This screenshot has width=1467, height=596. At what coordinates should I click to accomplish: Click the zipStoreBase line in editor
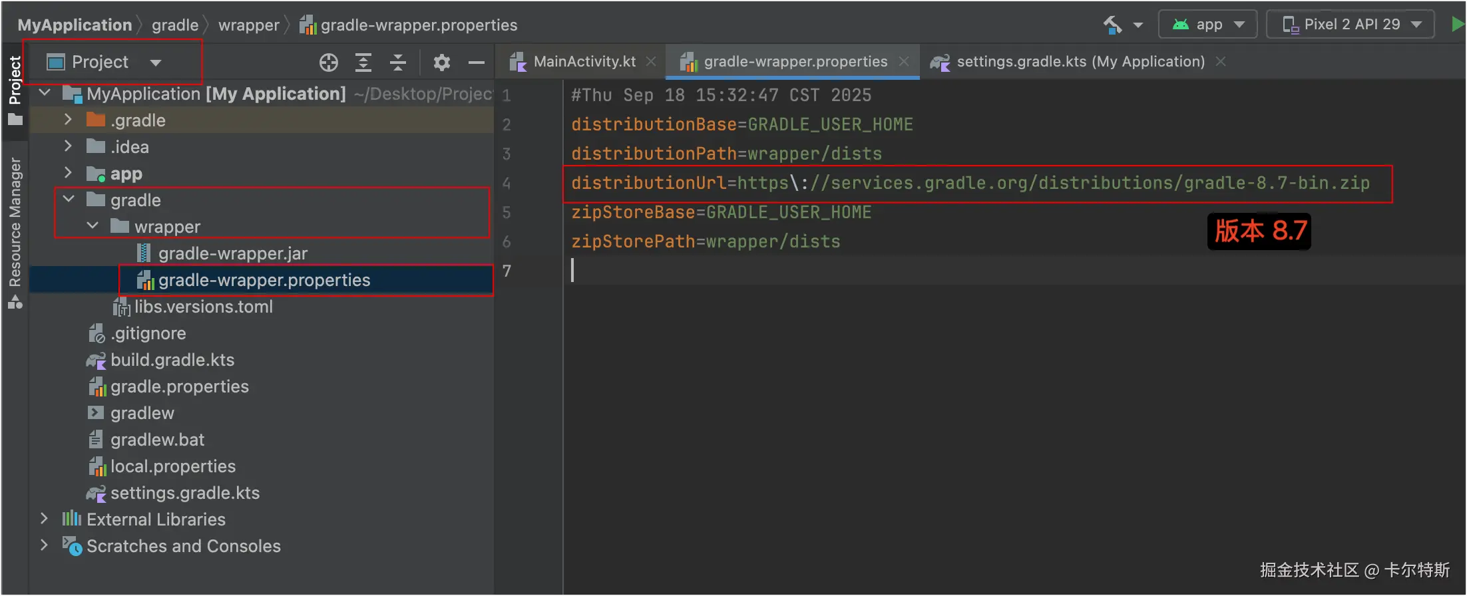pyautogui.click(x=722, y=212)
